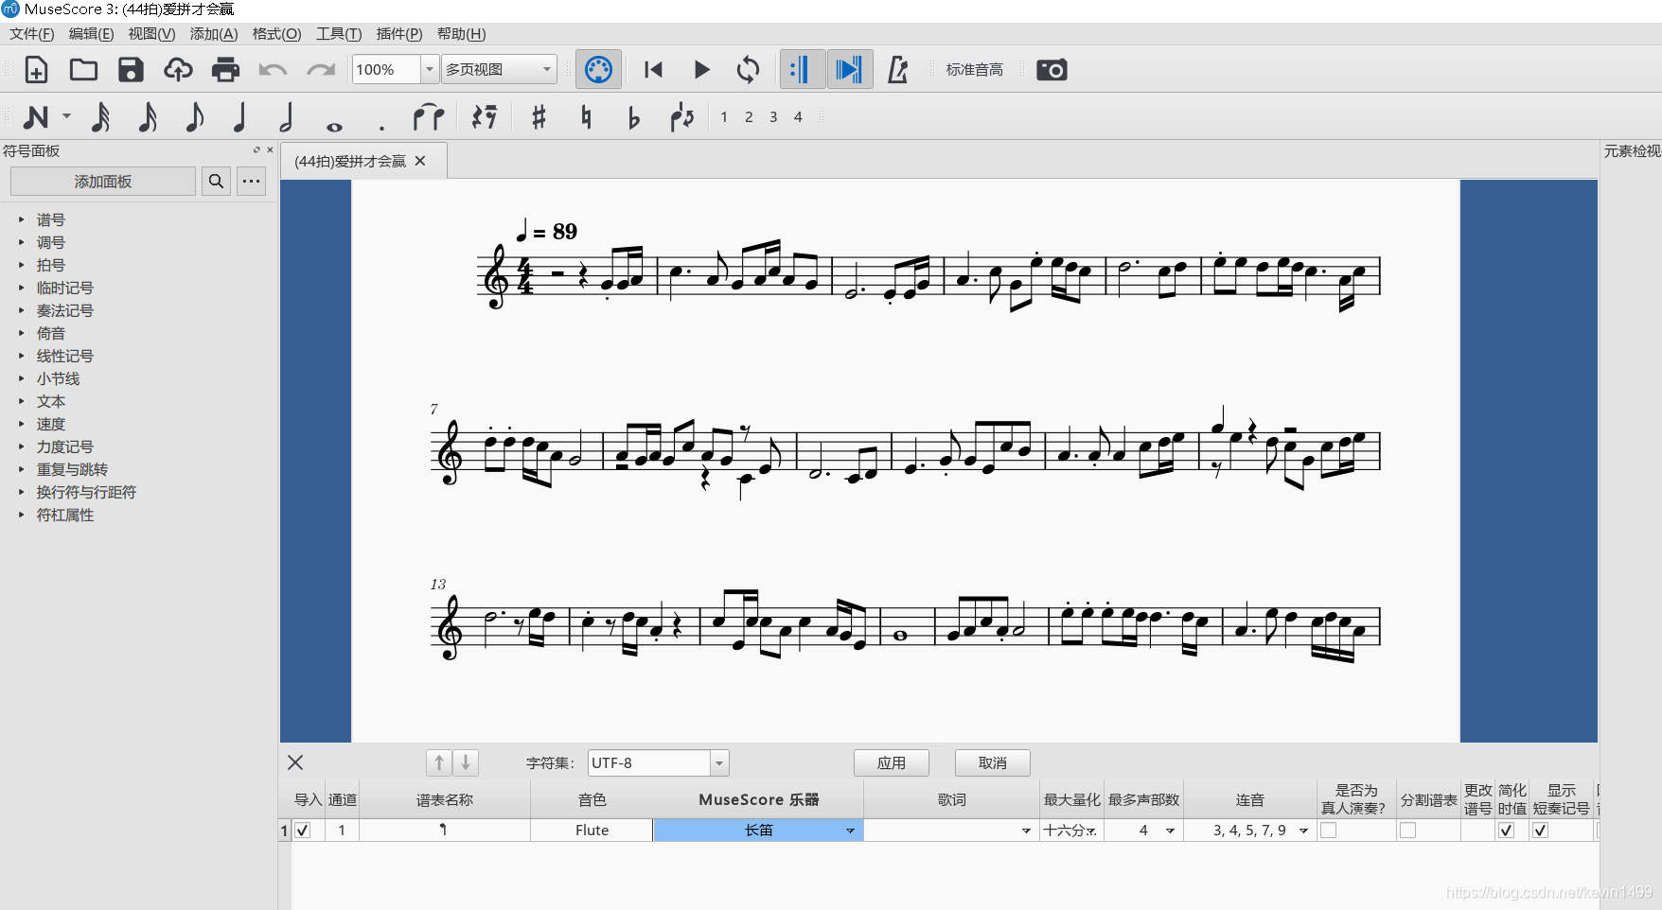The height and width of the screenshot is (910, 1662).
Task: Close the score tab (44拍)爱拼才会赢
Action: click(x=420, y=161)
